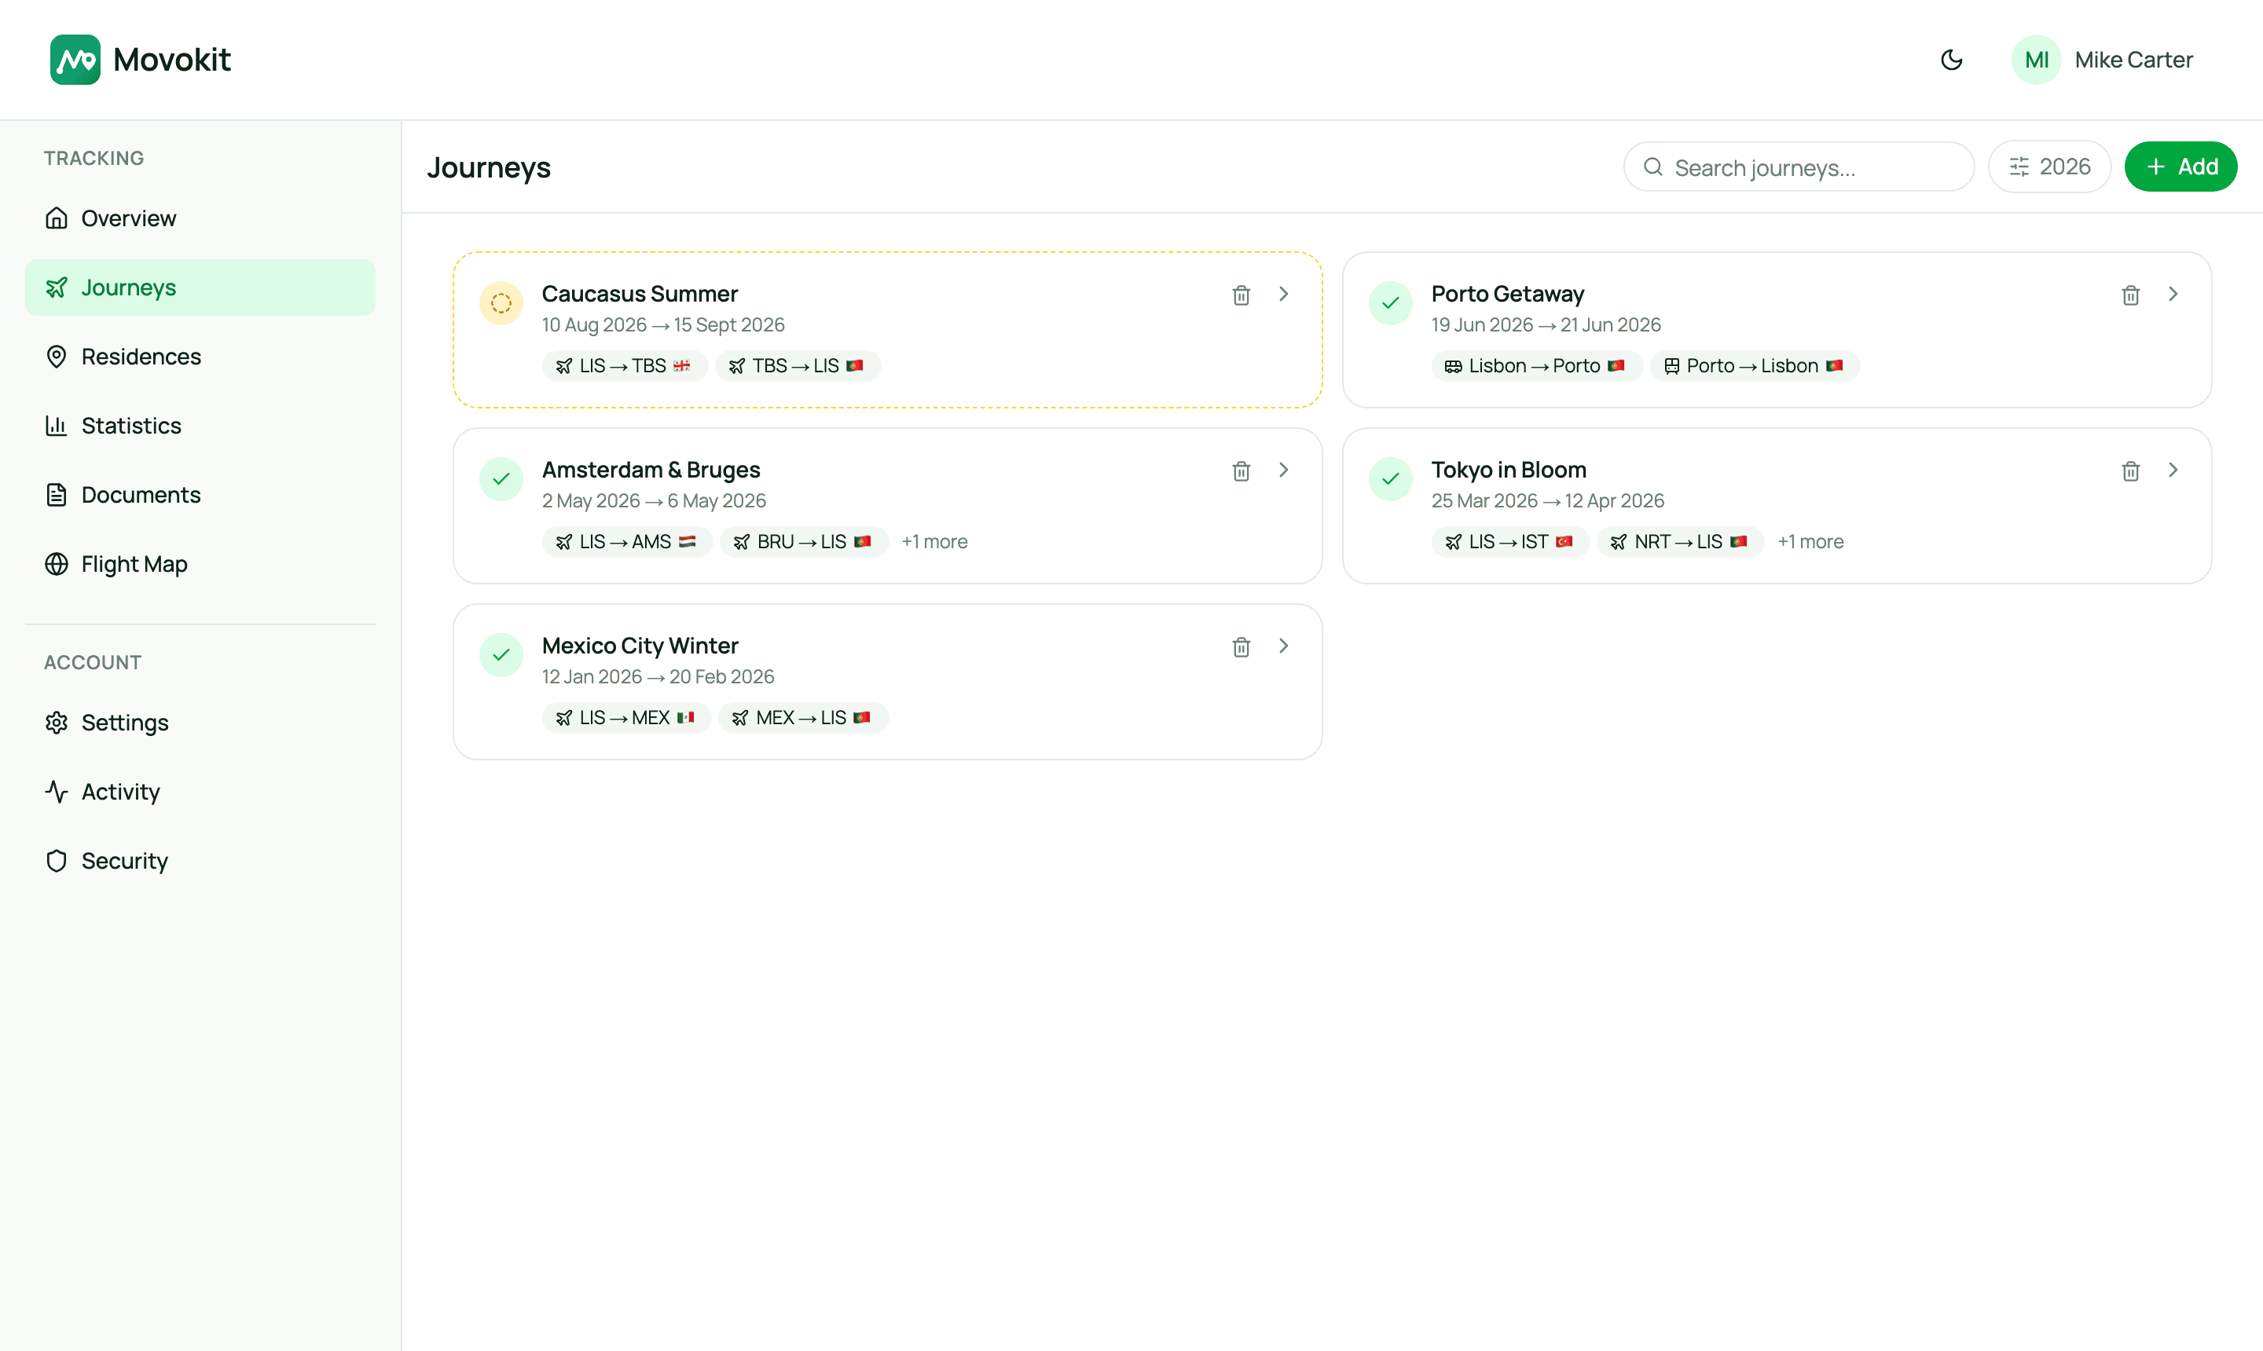Delete the Porto Getaway journey
The height and width of the screenshot is (1351, 2263).
2130,295
